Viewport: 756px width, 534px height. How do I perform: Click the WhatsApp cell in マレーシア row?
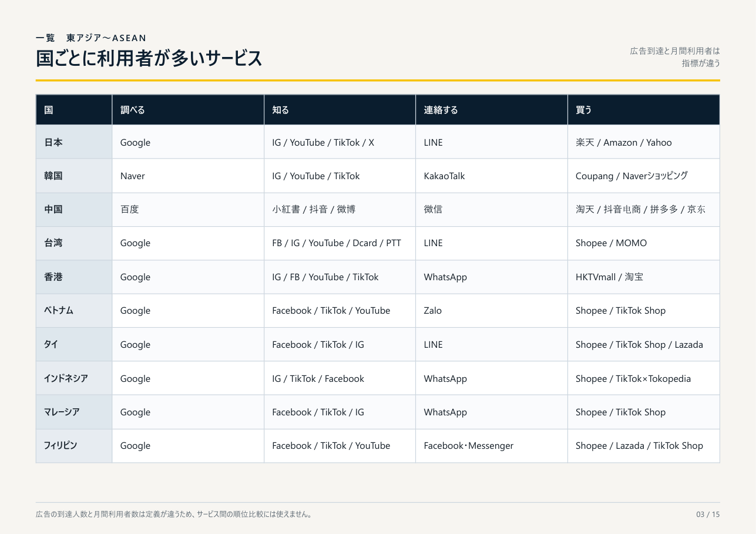pos(492,412)
